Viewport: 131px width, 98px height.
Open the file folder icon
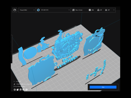[x=15, y=10]
